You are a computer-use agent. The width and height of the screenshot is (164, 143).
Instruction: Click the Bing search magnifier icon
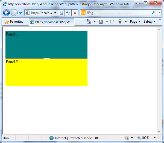point(153,13)
